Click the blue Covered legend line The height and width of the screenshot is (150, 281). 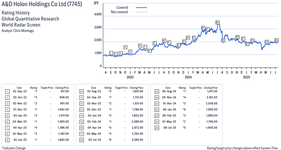[141, 8]
